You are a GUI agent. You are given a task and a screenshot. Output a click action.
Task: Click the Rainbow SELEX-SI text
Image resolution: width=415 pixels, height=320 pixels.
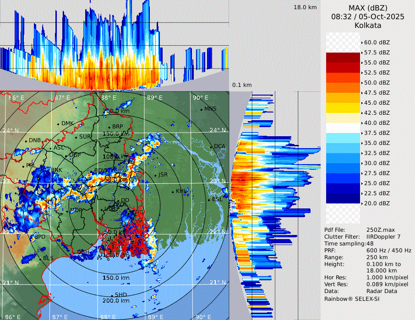(352, 299)
